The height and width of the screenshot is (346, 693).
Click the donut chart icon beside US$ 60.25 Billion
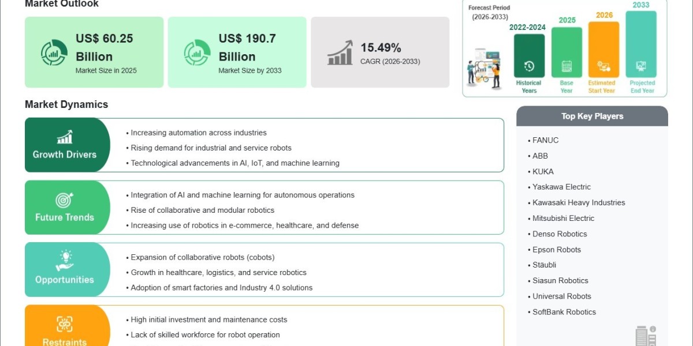pyautogui.click(x=54, y=52)
